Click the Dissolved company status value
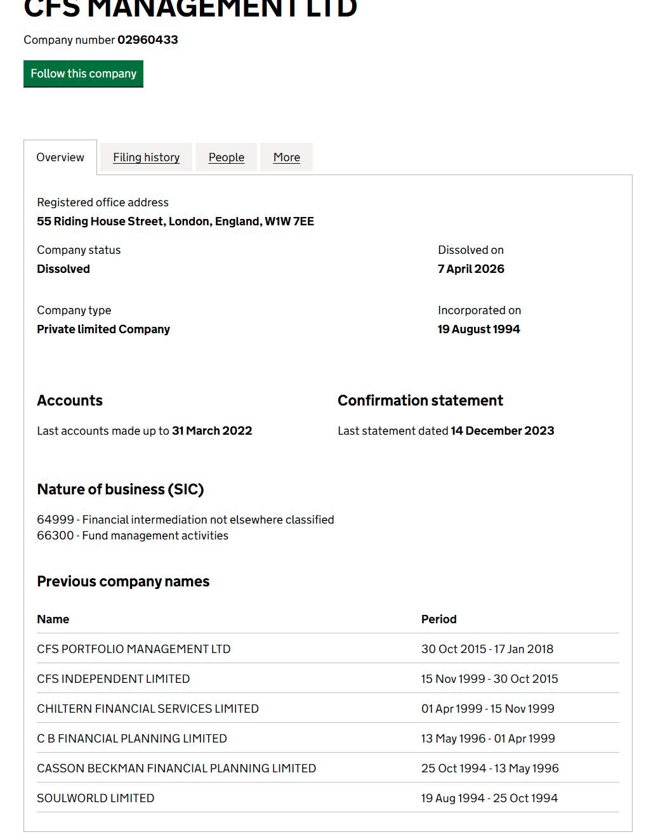Screen dimensions: 651x839 [x=63, y=269]
